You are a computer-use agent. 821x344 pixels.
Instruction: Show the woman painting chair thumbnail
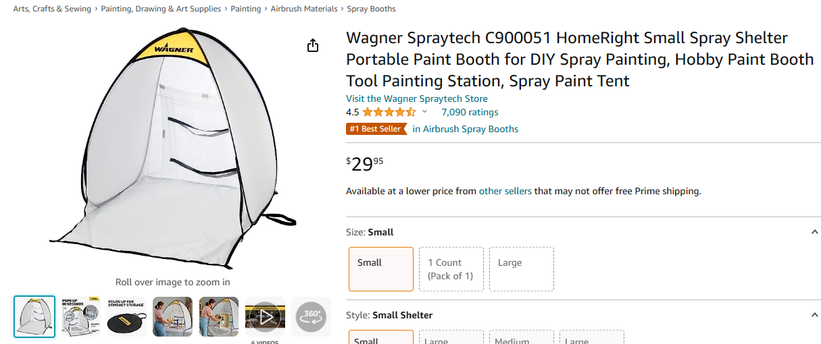pos(172,316)
